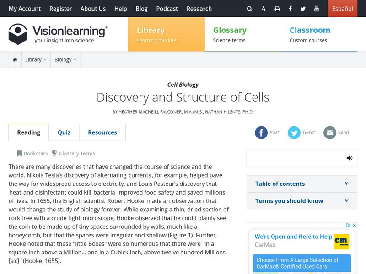366x274 pixels.
Task: Open Visionlearning's YouTube icon in header
Action: pyautogui.click(x=317, y=9)
